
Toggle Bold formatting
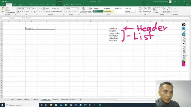(x=18, y=12)
